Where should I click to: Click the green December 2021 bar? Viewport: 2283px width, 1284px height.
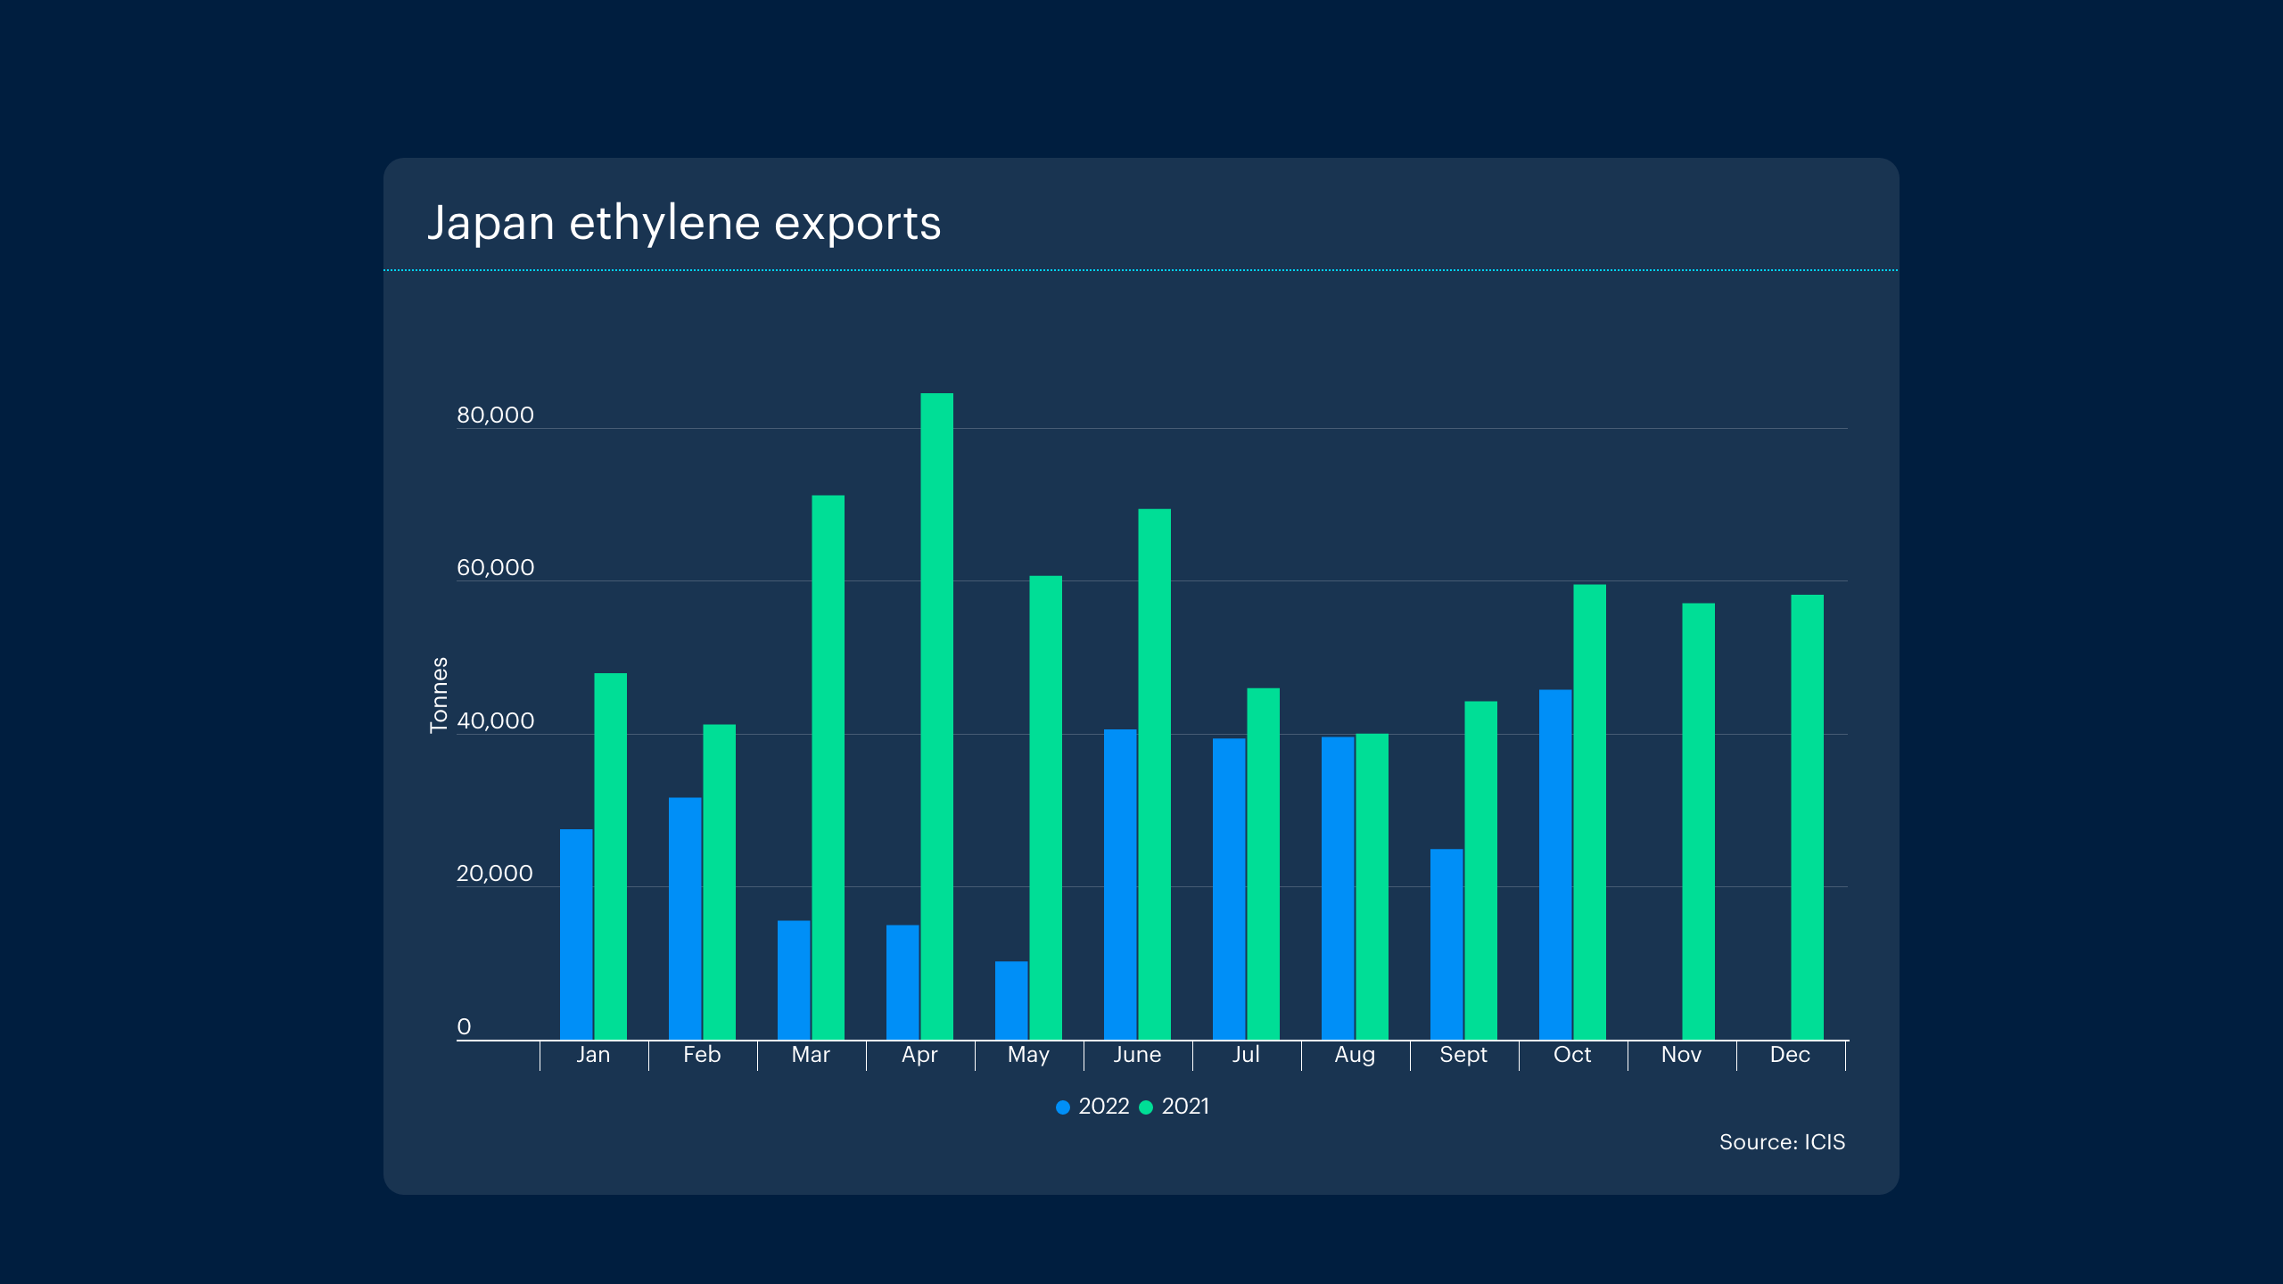click(x=1807, y=817)
